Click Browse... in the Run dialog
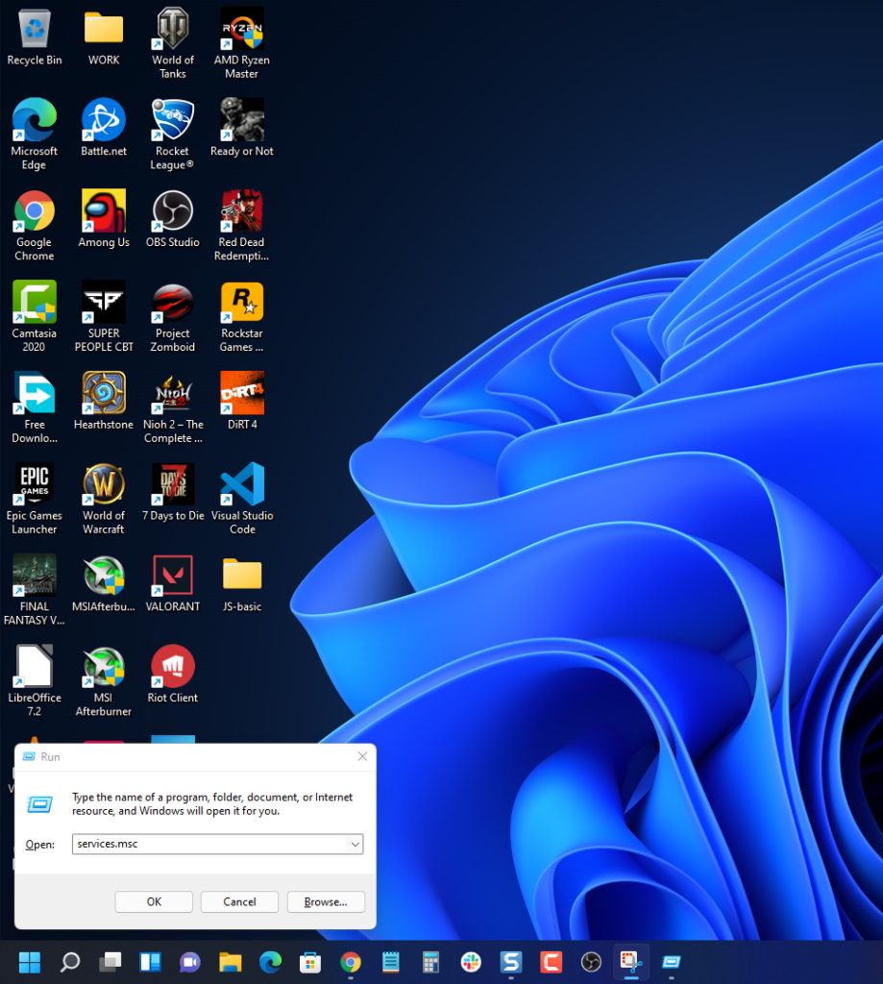This screenshot has height=984, width=883. coord(326,901)
